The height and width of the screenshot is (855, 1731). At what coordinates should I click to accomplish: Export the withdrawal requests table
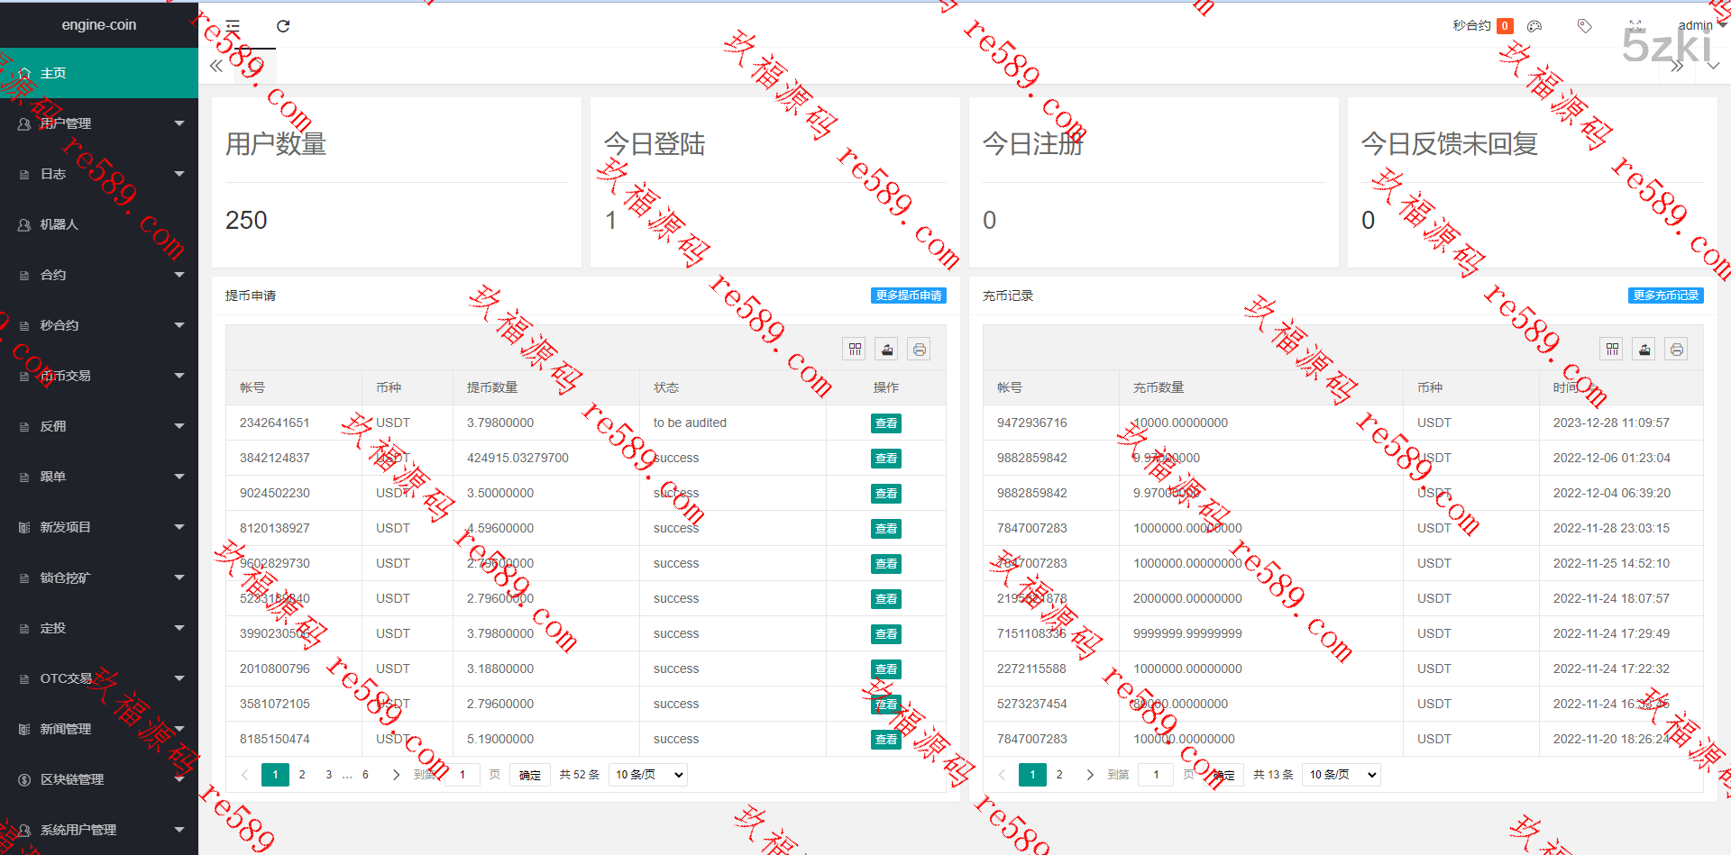(887, 350)
